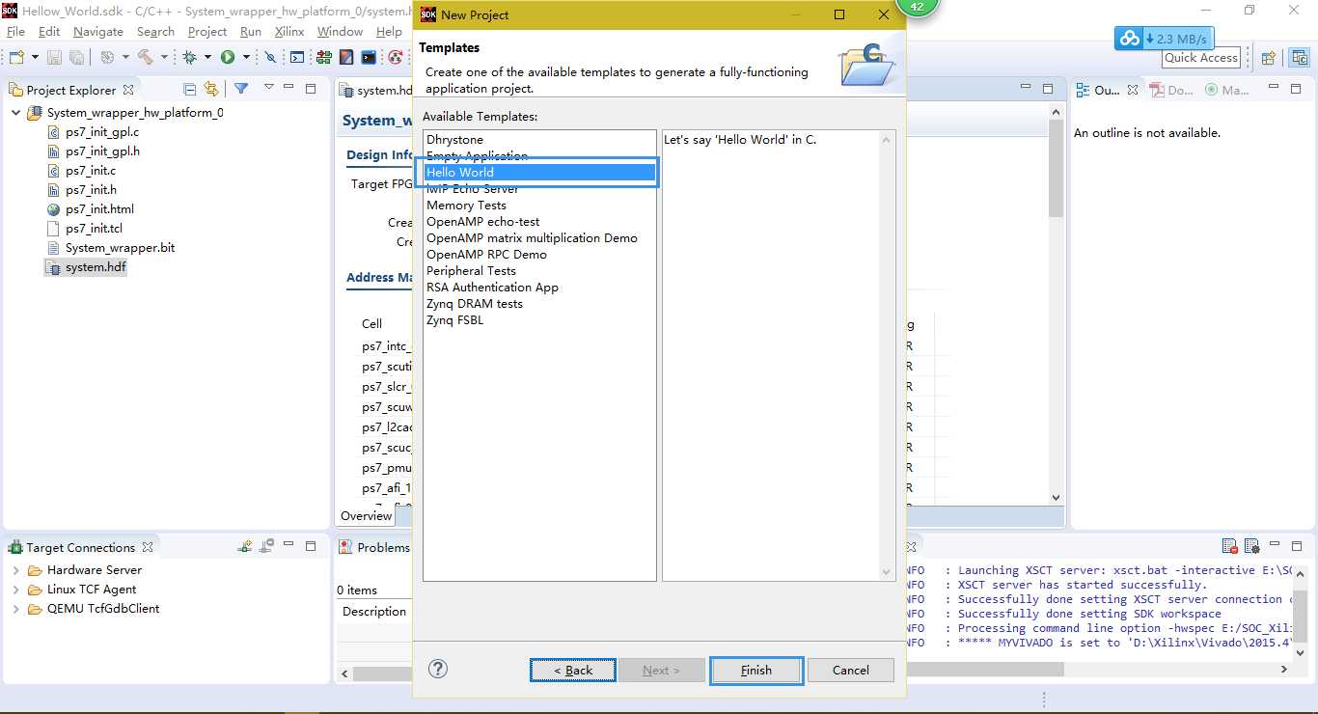Click the XSCT console toolbar icon
Image resolution: width=1318 pixels, height=714 pixels.
point(297,58)
